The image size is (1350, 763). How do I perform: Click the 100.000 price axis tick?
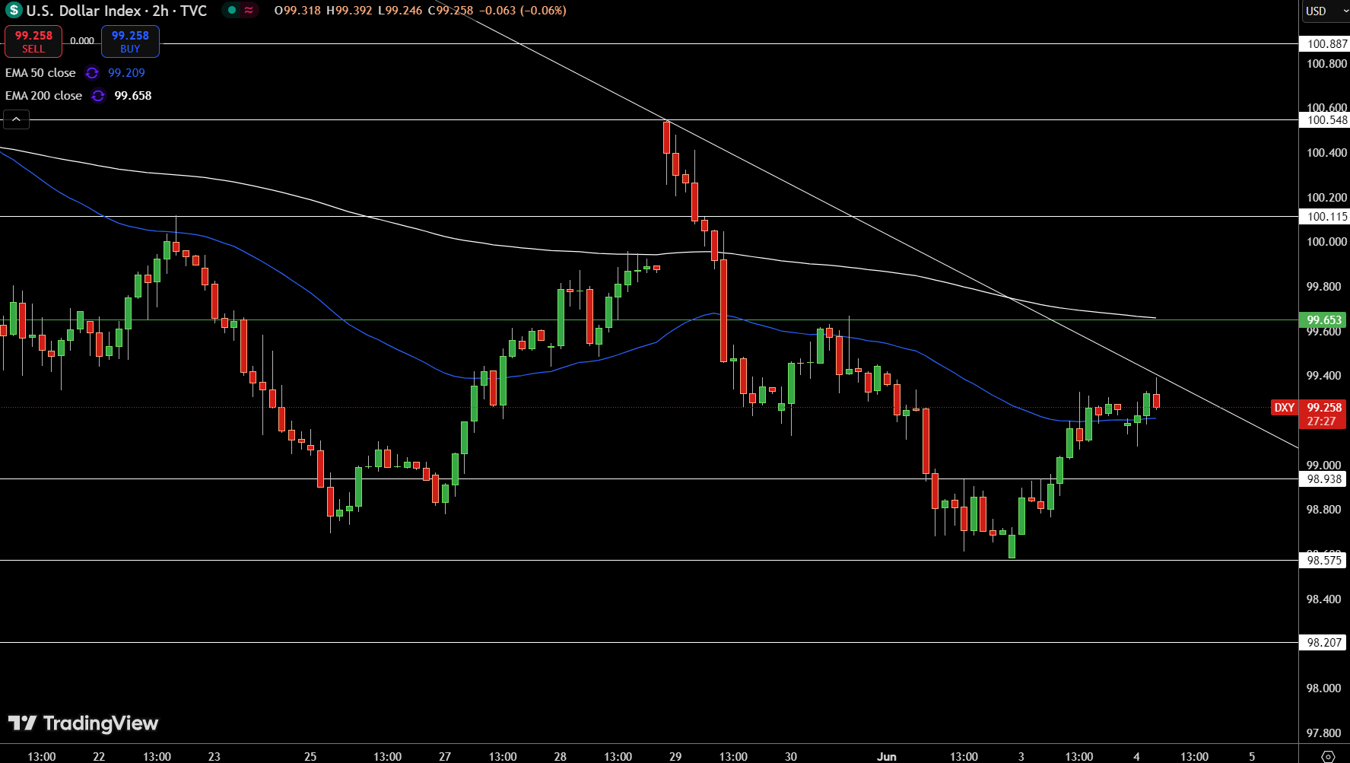point(1326,242)
